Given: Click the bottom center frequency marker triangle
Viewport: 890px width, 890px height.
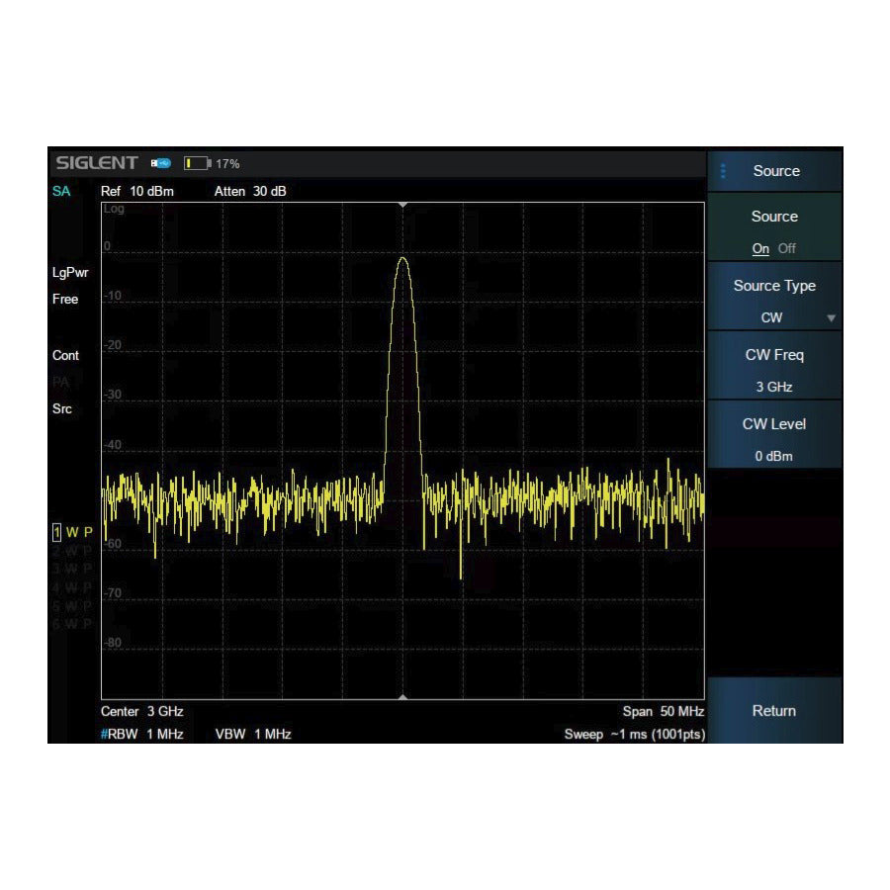Looking at the screenshot, I should [x=403, y=696].
